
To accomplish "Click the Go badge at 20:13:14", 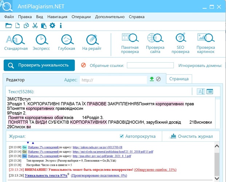I will tap(24, 151).
